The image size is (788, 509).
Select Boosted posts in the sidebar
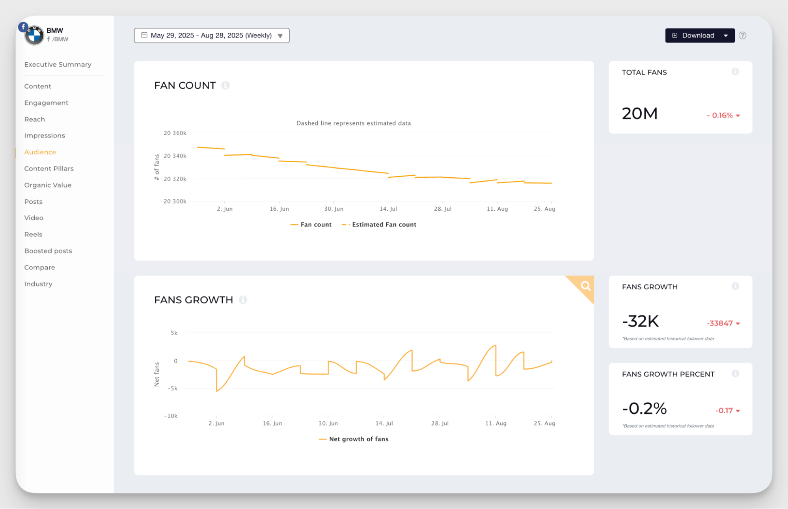tap(48, 251)
